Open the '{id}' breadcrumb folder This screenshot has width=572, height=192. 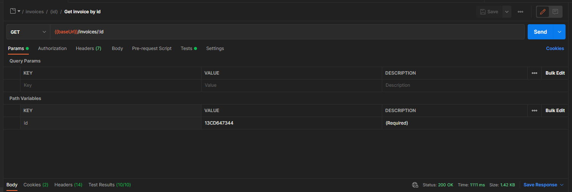pyautogui.click(x=54, y=12)
